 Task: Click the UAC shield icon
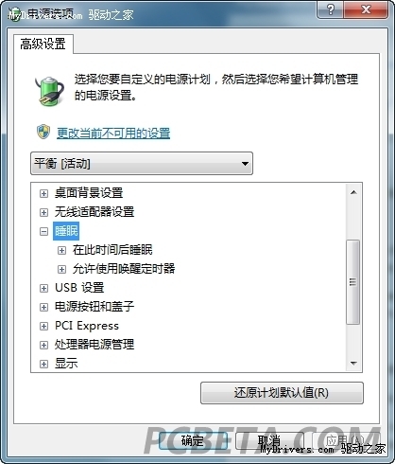tap(43, 132)
